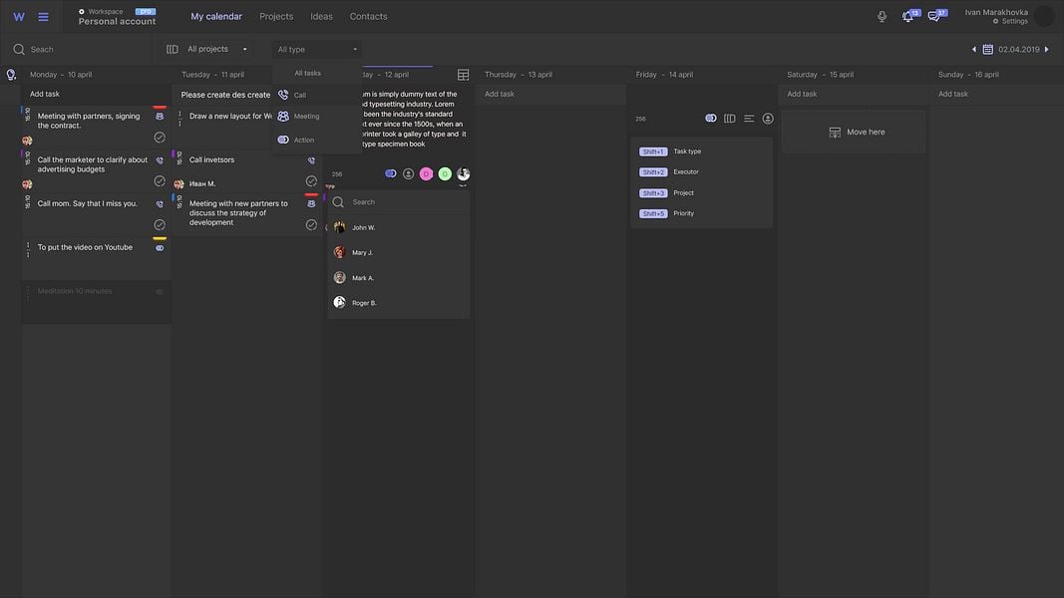This screenshot has height=598, width=1064.
Task: Go to next date with right arrow
Action: (x=1046, y=49)
